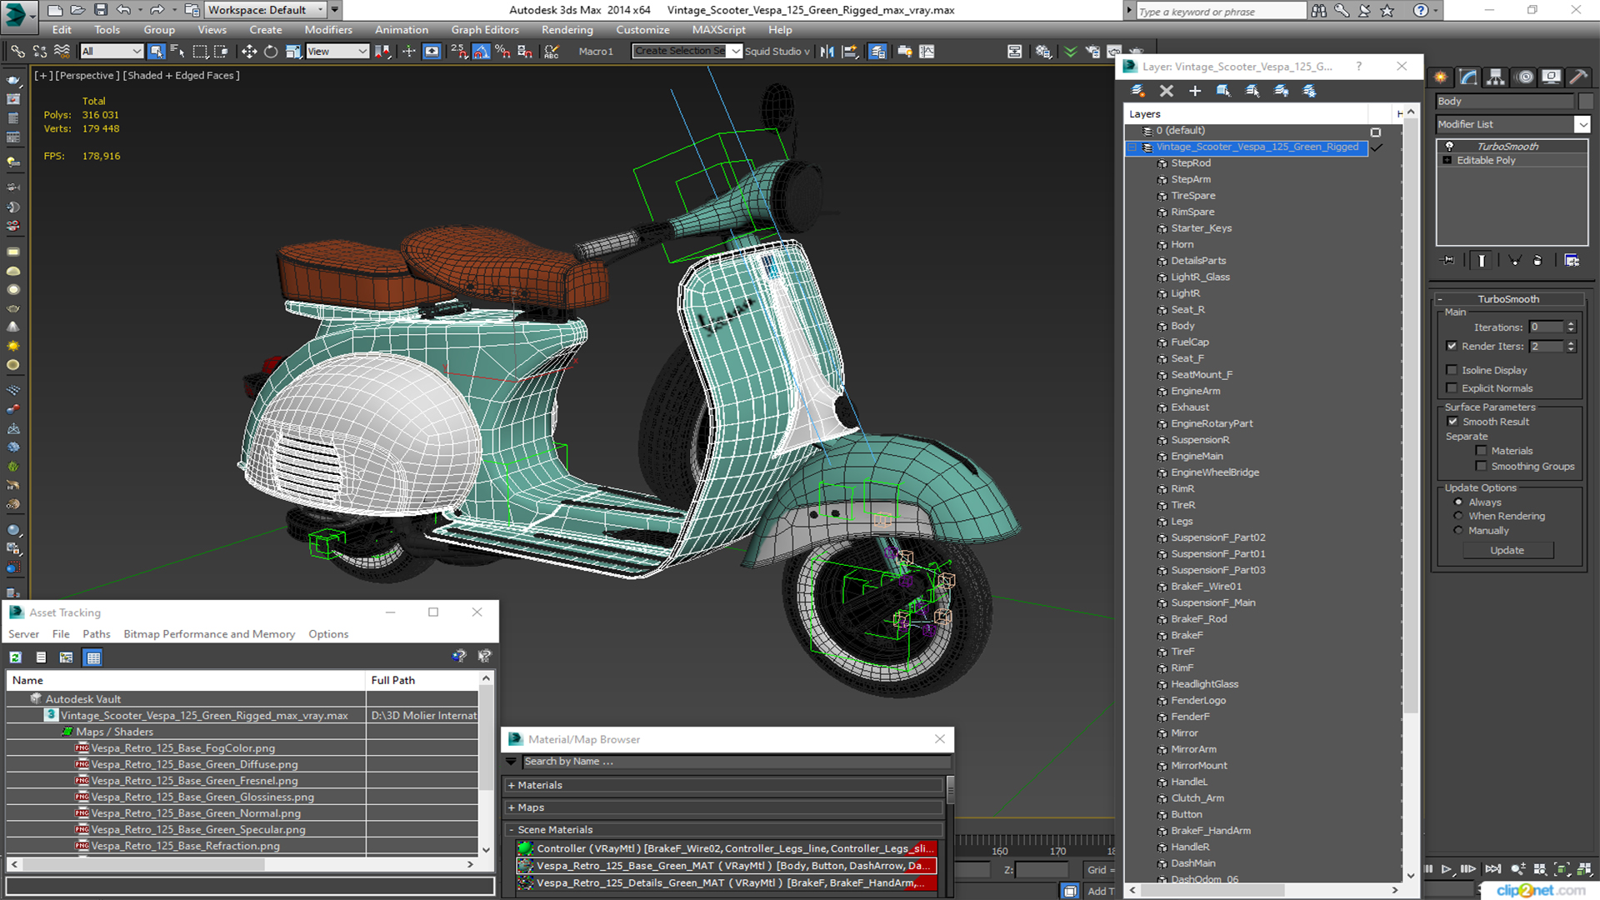Open the Create command panel tab

(1440, 77)
